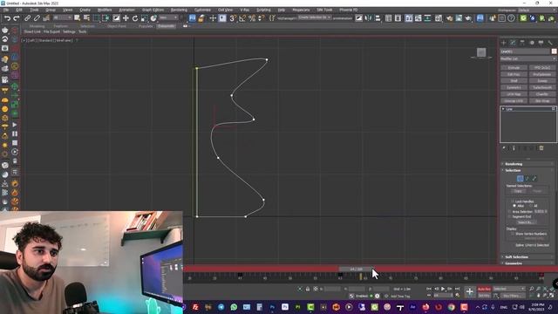Click the Rectangular Selection Region icon
This screenshot has width=558, height=314.
(97, 18)
